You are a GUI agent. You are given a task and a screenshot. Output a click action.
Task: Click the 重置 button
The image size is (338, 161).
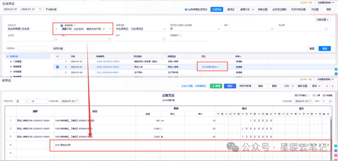(312, 49)
